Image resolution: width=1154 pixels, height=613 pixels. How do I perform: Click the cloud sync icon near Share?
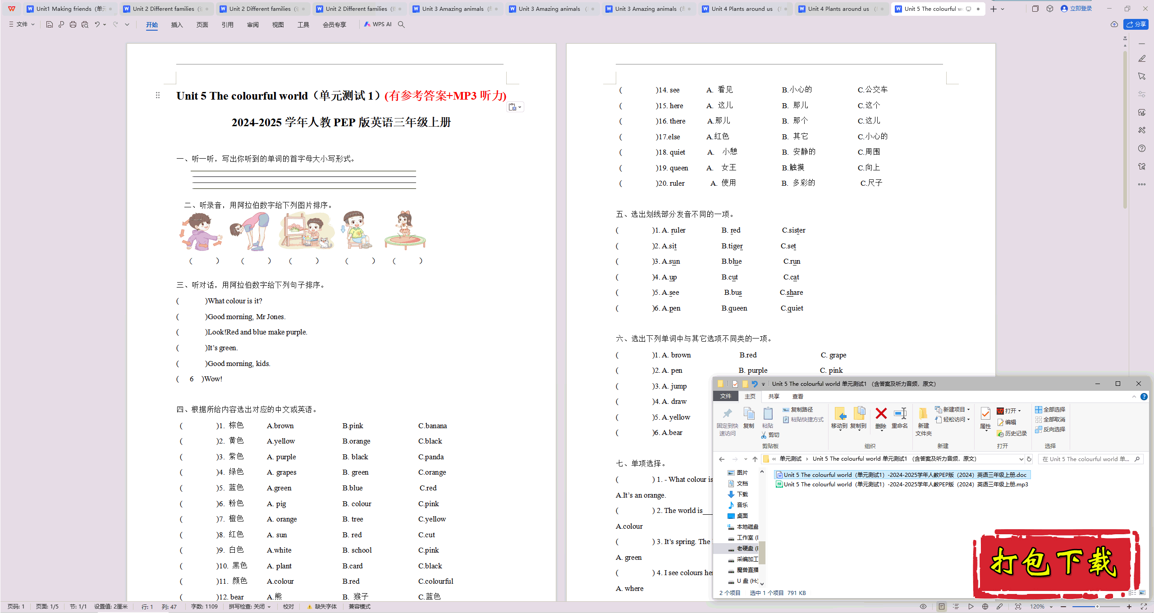pos(1114,24)
